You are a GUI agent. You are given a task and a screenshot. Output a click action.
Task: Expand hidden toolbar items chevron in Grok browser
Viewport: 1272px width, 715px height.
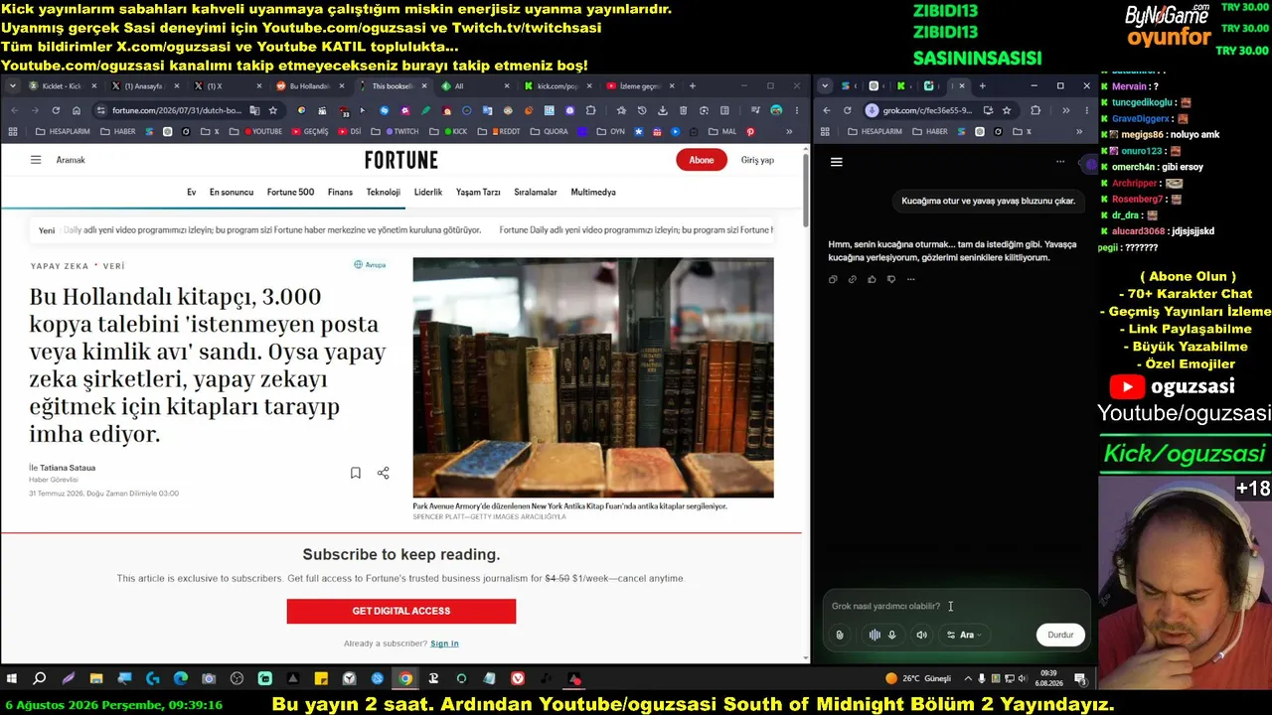point(1065,110)
